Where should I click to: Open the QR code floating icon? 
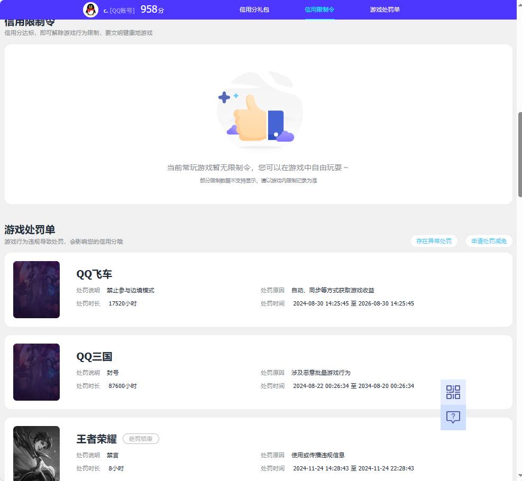[x=453, y=392]
